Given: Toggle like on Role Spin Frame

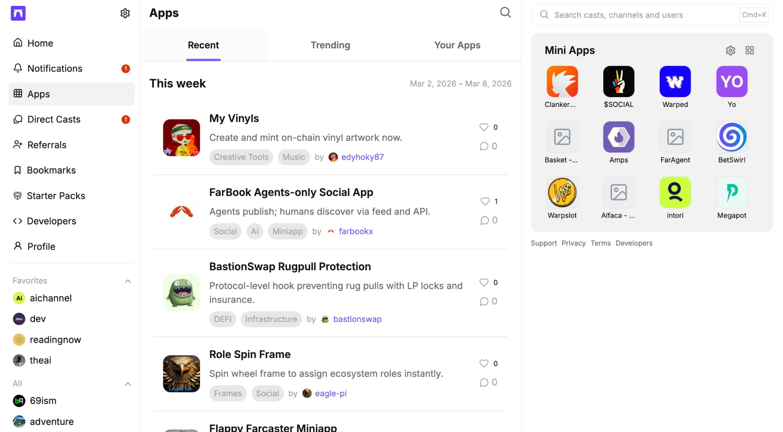Looking at the screenshot, I should click(484, 363).
